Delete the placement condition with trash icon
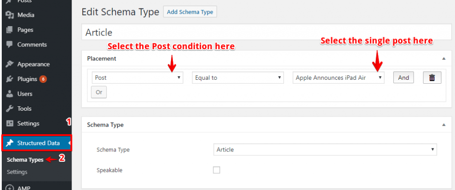 click(432, 78)
